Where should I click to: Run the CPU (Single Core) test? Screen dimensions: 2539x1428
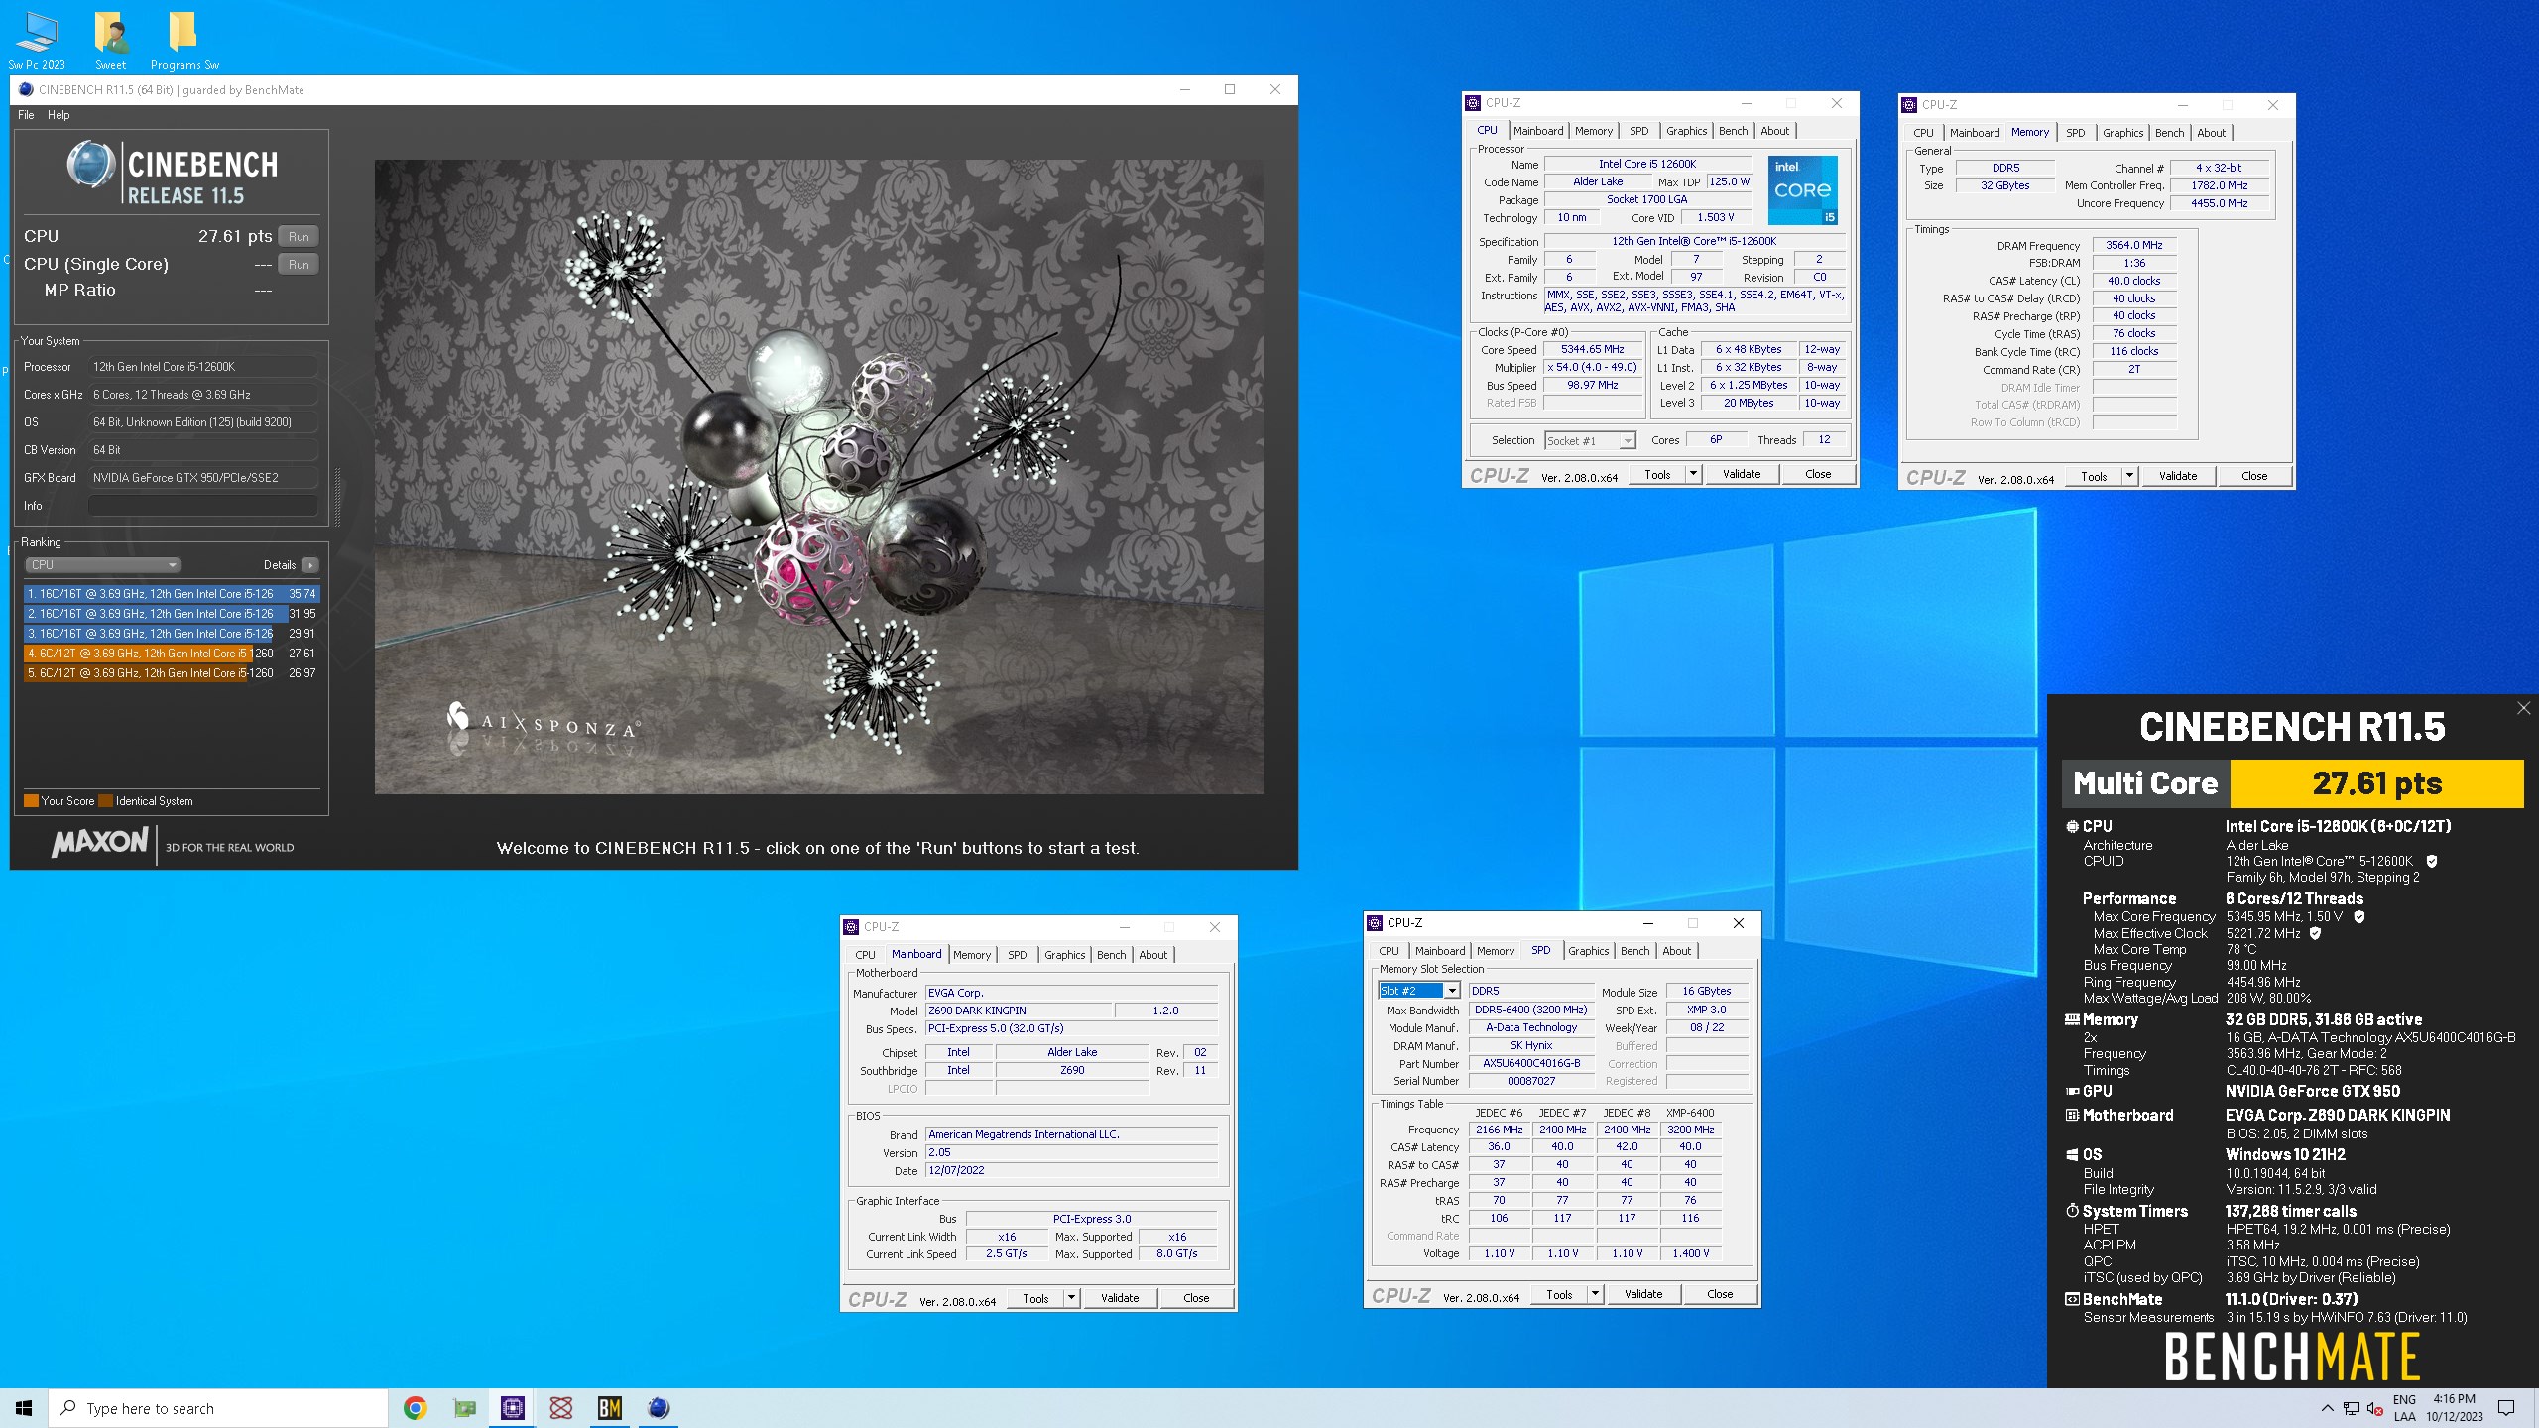(x=299, y=265)
